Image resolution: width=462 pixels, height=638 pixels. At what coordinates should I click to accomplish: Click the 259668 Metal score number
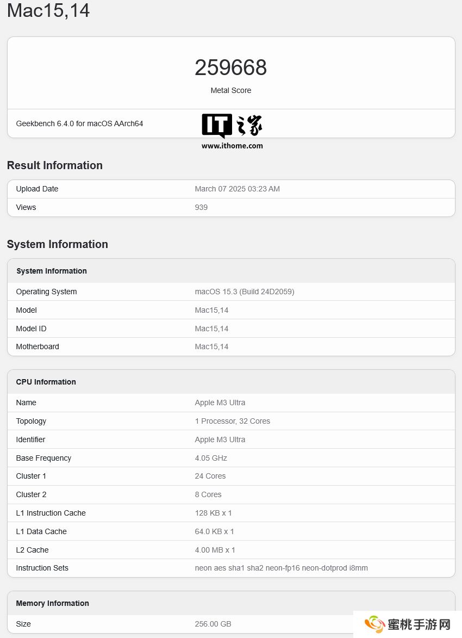pos(230,67)
